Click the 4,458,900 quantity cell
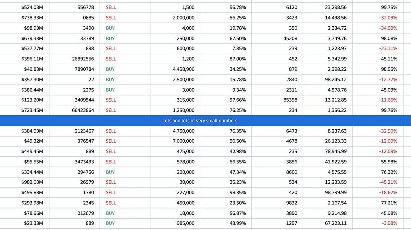 pyautogui.click(x=183, y=69)
